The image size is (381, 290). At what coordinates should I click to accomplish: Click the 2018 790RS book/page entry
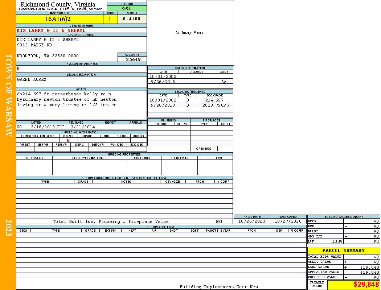tap(216, 105)
